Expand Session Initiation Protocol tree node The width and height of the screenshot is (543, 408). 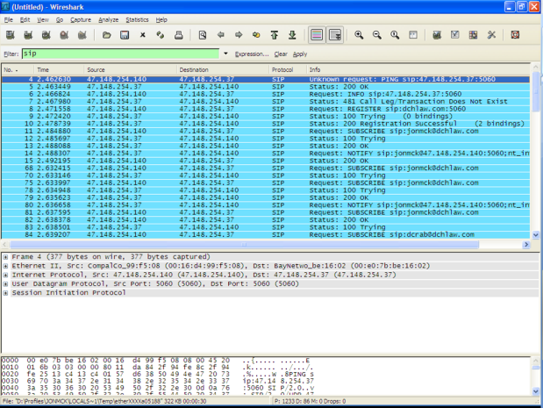pyautogui.click(x=5, y=293)
